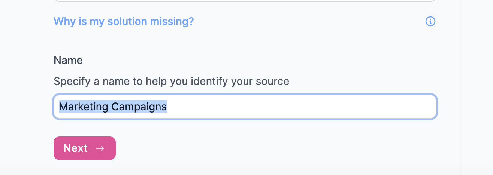Click the right end of the name input
This screenshot has height=175, width=493.
click(x=427, y=107)
